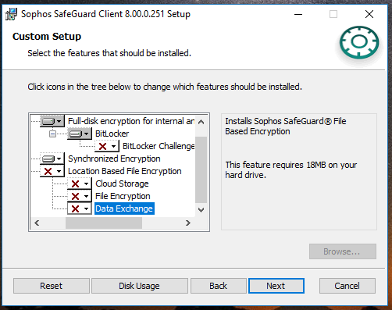
Task: Go Back to the previous step
Action: click(x=218, y=286)
